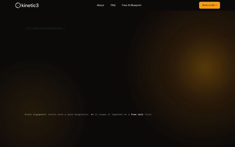This screenshot has height=147, width=235.
Task: Click the kinetic3 wordmark text
Action: (30, 6)
